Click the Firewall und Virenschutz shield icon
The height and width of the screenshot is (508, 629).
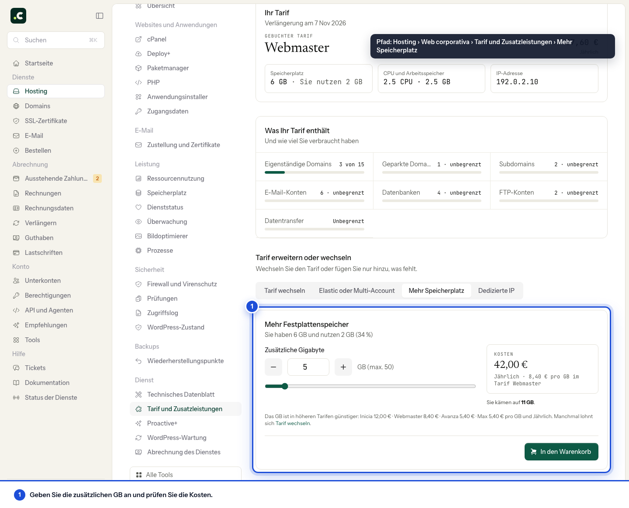[x=138, y=284]
